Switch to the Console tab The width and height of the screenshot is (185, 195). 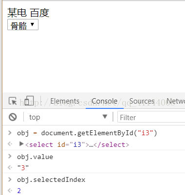(105, 101)
